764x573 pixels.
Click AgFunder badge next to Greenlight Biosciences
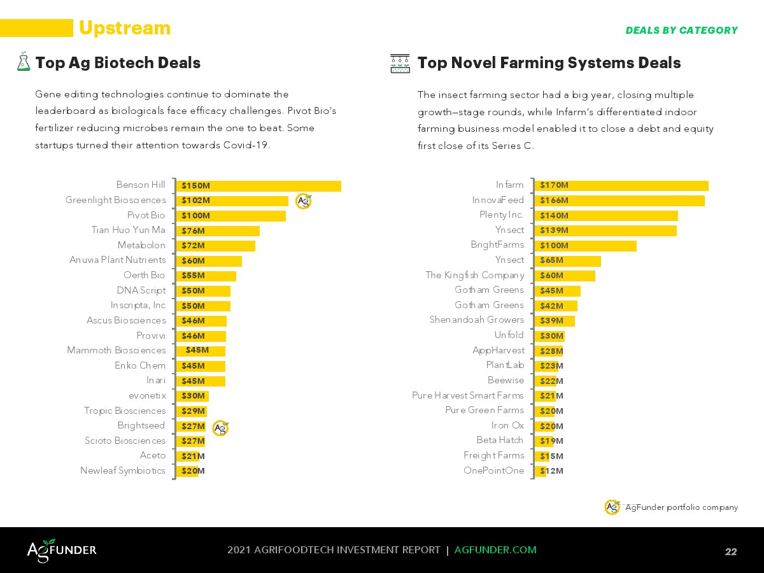[304, 201]
